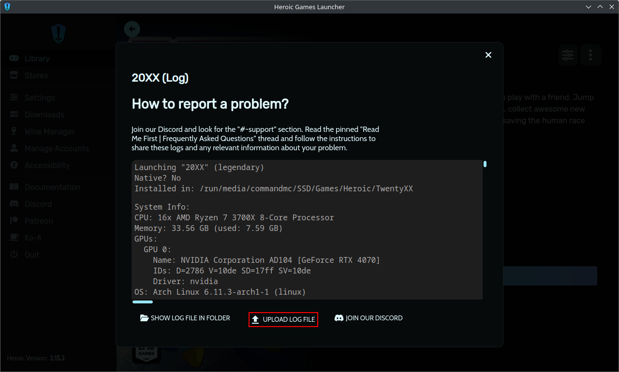Click the GeForce RTX 4070 name line
This screenshot has height=372, width=619.
pos(266,260)
